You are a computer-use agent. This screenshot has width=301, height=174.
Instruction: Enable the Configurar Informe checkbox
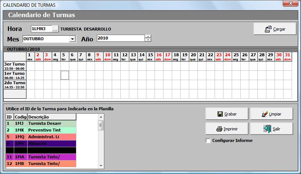coord(208,140)
